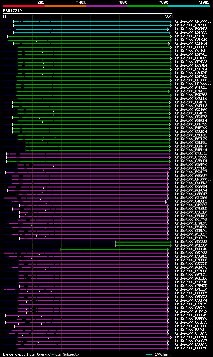Image resolution: width=213 pixels, height=357 pixels.
Task: Select the UniRef100_B0MA40 label
Action: click(191, 249)
